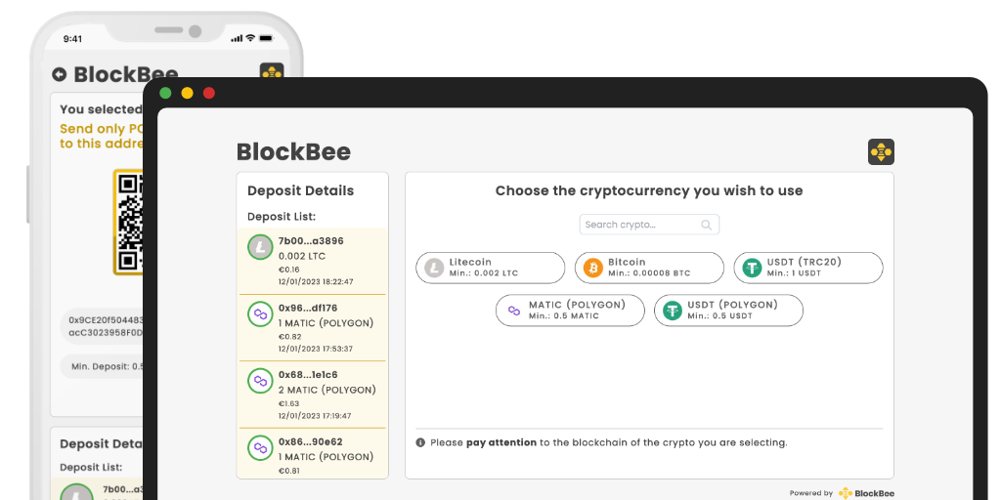1001x500 pixels.
Task: Click the Polygon icon of deposit 0x96...df176
Action: click(x=260, y=314)
